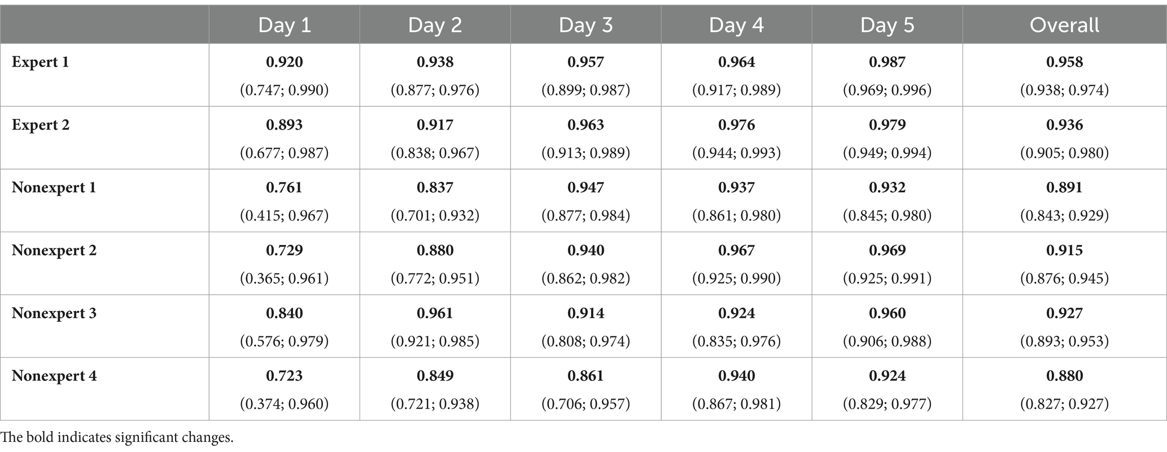
Task: Click Expert 1 Day 1 value 0.920
Action: [285, 62]
